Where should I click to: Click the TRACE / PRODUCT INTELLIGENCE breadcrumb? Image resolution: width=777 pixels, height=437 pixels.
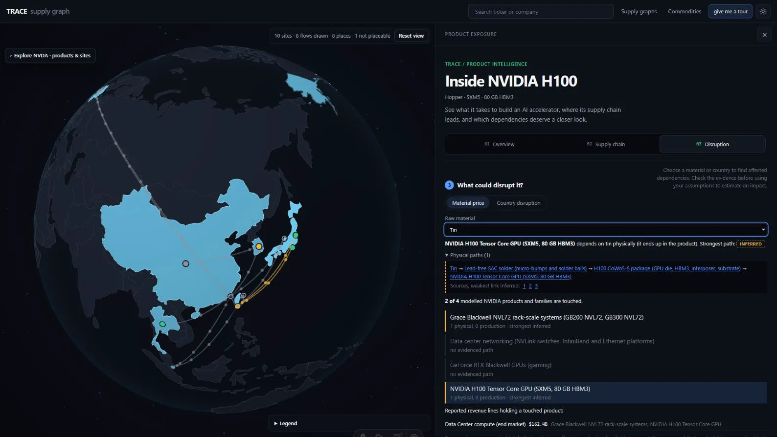click(x=486, y=64)
